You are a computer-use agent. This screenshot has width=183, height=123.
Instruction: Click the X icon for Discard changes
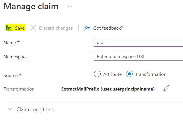(x=33, y=28)
